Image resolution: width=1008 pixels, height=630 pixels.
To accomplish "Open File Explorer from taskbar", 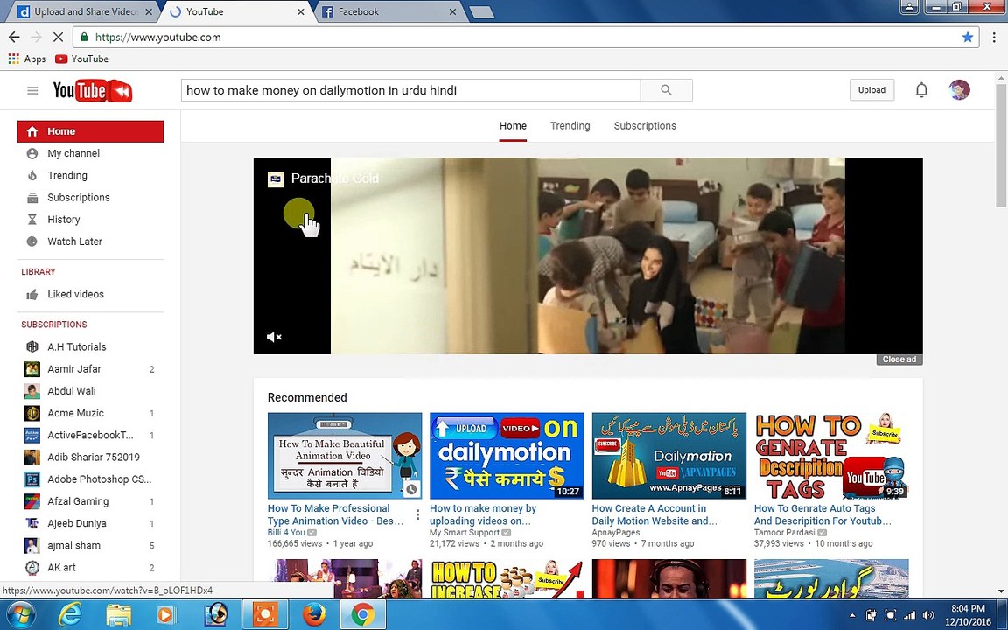I will [118, 615].
